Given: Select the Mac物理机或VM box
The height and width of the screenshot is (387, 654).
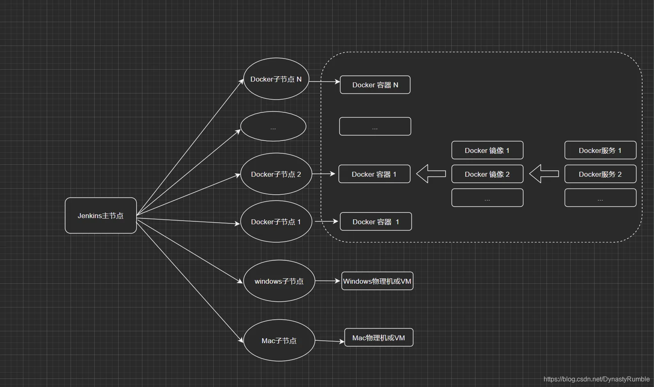Looking at the screenshot, I should pos(379,338).
